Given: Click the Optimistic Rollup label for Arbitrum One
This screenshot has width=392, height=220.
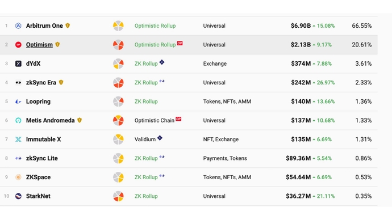Looking at the screenshot, I should [x=155, y=26].
